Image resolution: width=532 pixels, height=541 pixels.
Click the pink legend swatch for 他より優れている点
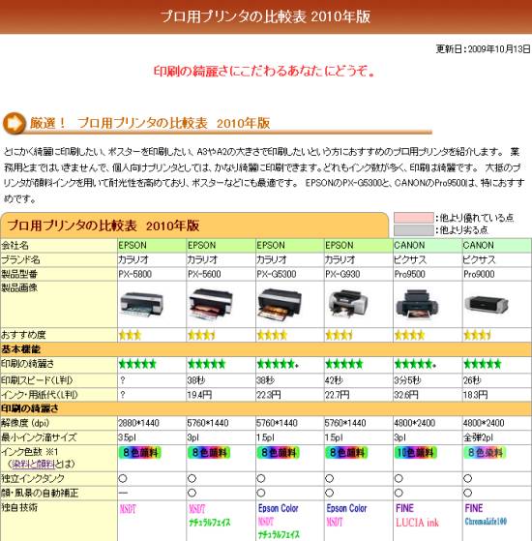tap(414, 218)
